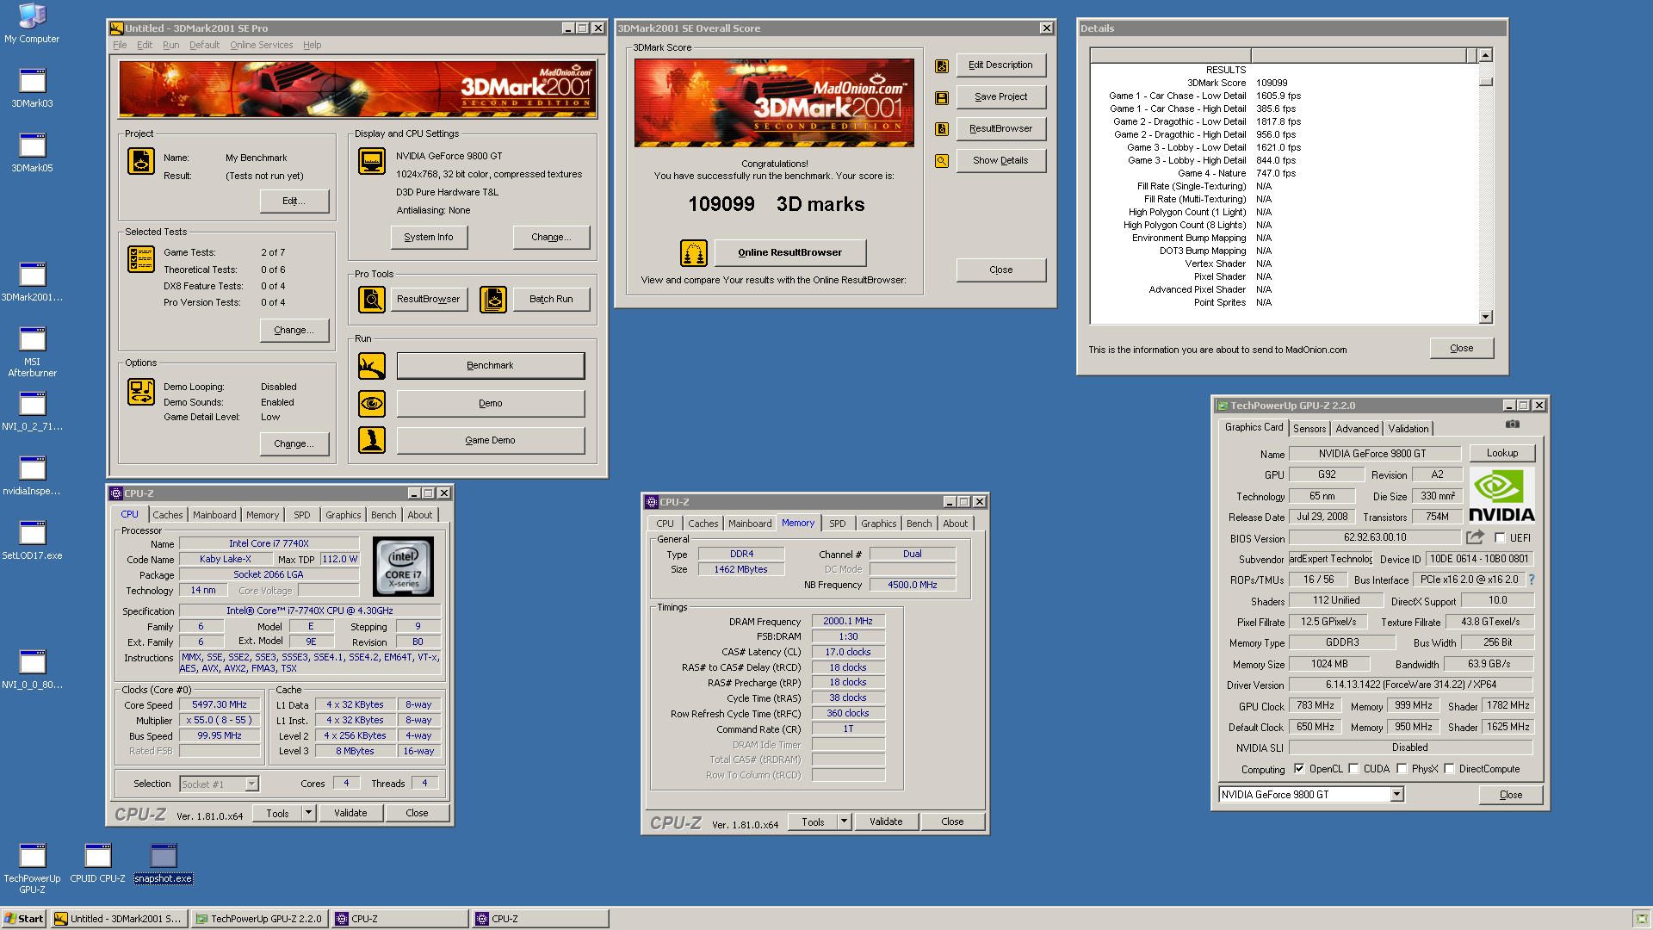Toggle the CUDA checkbox in GPU-Z
The height and width of the screenshot is (930, 1653).
coord(1353,769)
